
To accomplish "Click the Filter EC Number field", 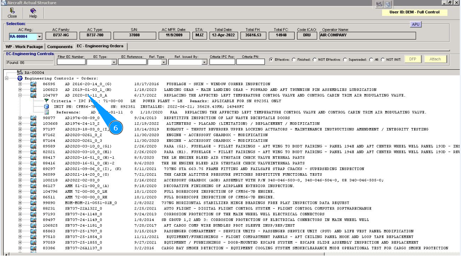I will coord(71,62).
